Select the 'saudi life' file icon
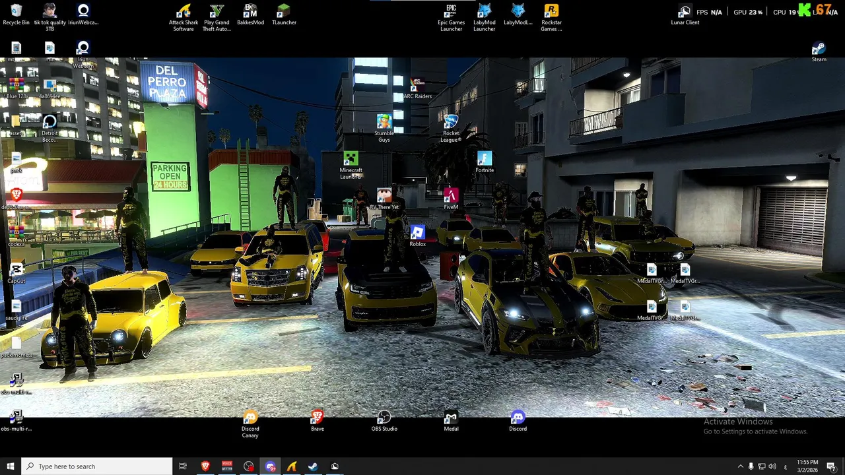This screenshot has width=845, height=475. 16,310
